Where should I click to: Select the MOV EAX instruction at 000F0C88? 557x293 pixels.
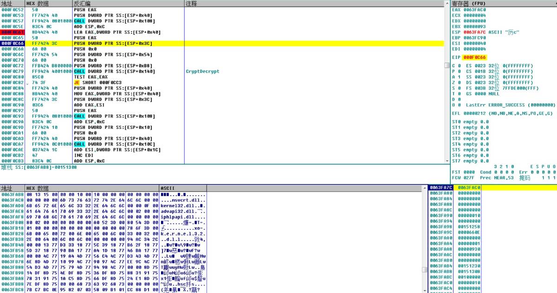(x=117, y=94)
